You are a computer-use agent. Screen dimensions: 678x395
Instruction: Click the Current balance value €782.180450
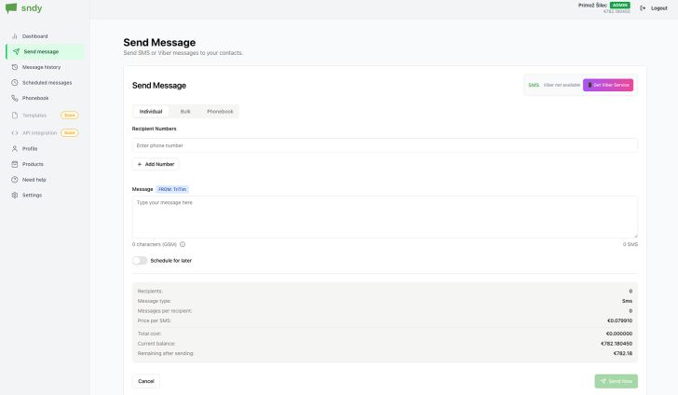pyautogui.click(x=617, y=344)
